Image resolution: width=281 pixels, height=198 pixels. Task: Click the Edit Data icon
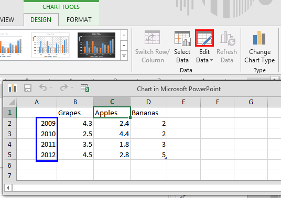click(204, 38)
